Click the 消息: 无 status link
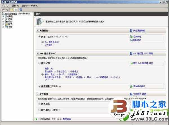Image resolution: width=169 pixels, height=125 pixels. pos(49,69)
